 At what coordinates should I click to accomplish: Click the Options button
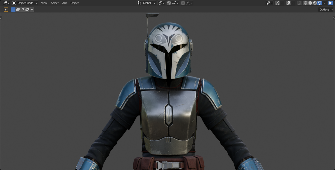point(326,10)
